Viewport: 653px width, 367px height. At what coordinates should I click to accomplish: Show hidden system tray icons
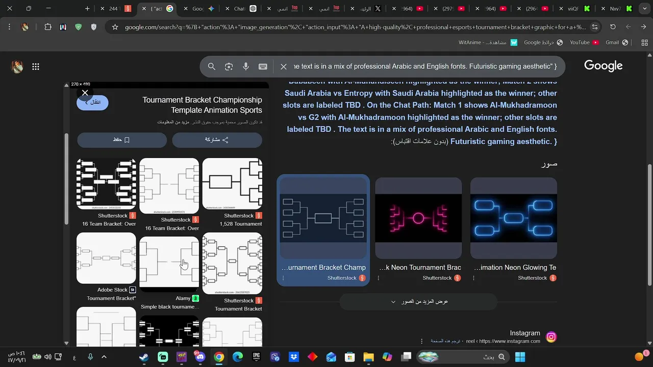(104, 357)
